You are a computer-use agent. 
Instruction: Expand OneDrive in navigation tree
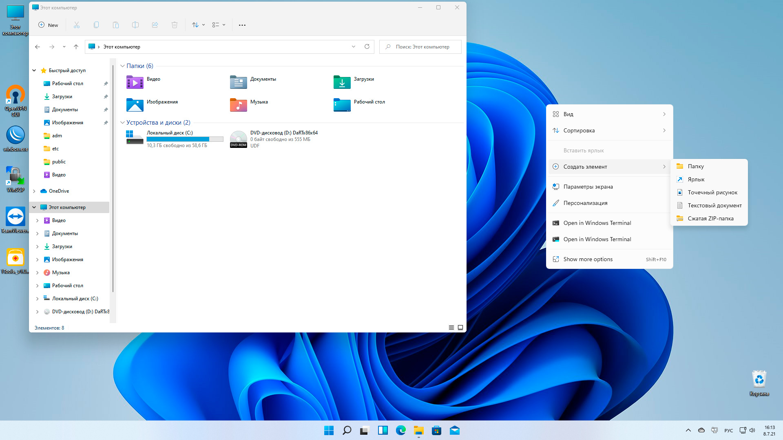pos(34,191)
